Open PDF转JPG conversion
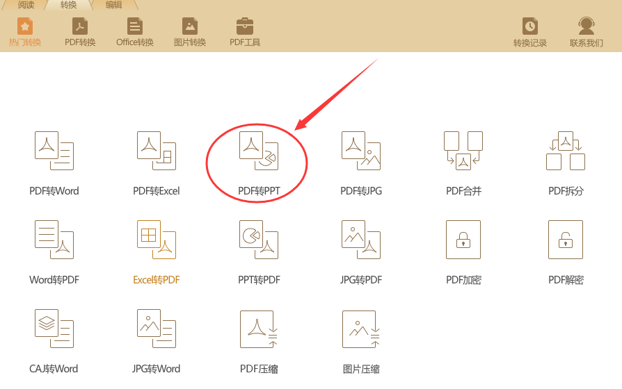Viewport: 622px width, 389px height. (x=361, y=163)
